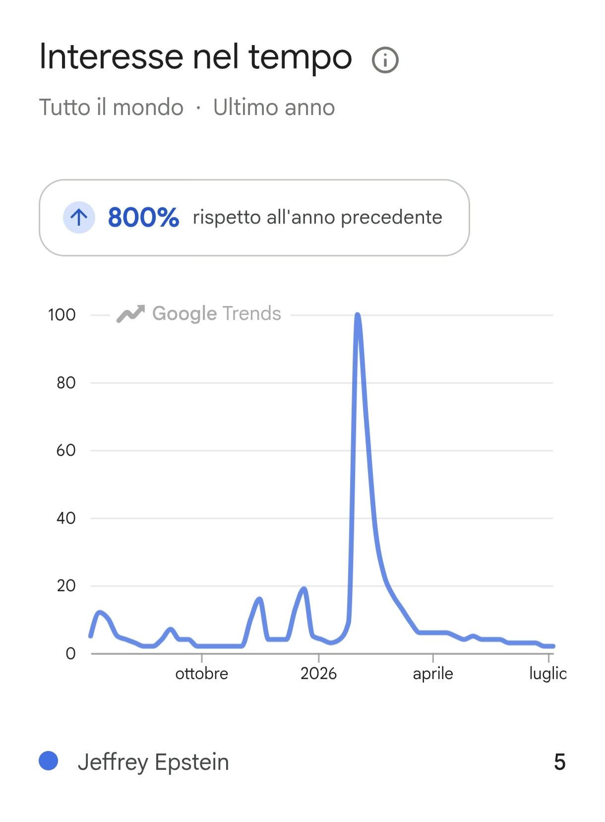Image resolution: width=605 pixels, height=822 pixels.
Task: Select the Jeffrey Epstein legend label
Action: (153, 762)
